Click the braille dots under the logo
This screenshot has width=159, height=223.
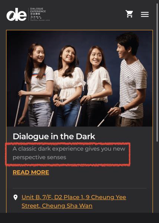pos(39,17)
